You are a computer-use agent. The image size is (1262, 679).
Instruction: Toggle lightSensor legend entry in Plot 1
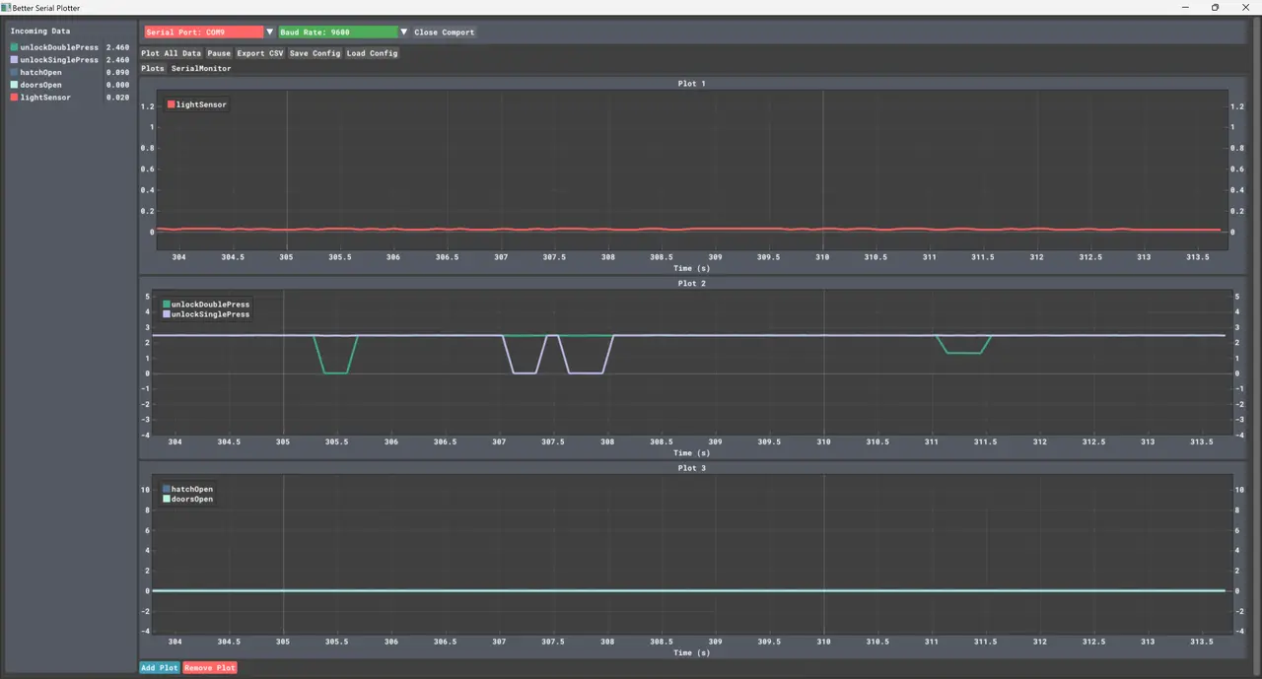[x=197, y=104]
